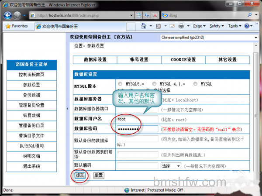Image resolution: width=262 pixels, height=196 pixels.
Task: Click the RSS Feeds icon
Action: click(158, 26)
